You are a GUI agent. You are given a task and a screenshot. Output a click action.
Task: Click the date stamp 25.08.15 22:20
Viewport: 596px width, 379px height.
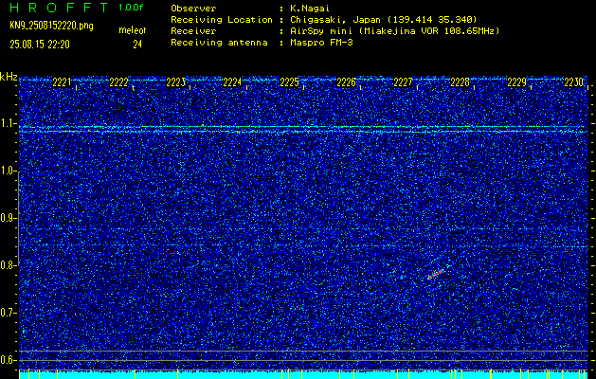pyautogui.click(x=40, y=45)
